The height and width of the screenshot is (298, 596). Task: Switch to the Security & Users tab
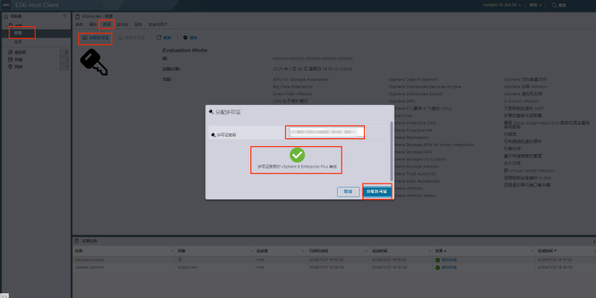tap(158, 25)
